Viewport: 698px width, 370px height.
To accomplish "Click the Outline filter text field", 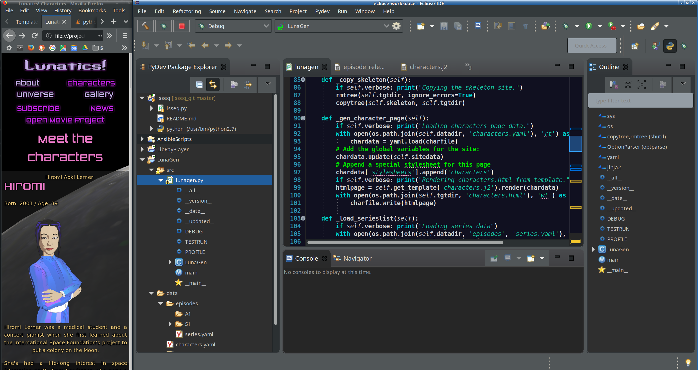I will tap(640, 101).
